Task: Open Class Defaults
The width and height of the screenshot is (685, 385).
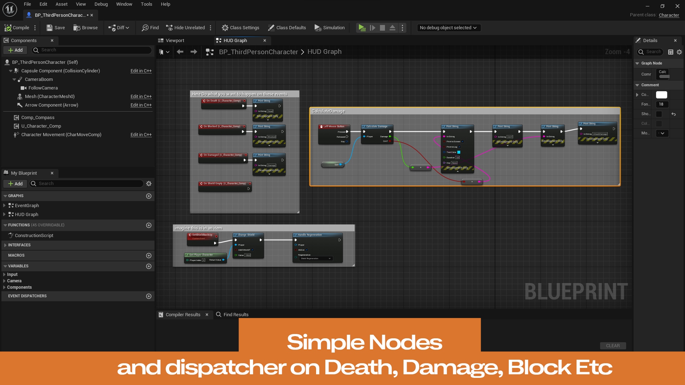Action: (x=287, y=27)
